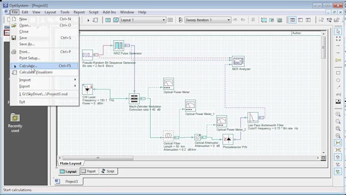The width and height of the screenshot is (346, 195).
Task: Select the NRZ Pulse Generator block
Action: [x=119, y=45]
